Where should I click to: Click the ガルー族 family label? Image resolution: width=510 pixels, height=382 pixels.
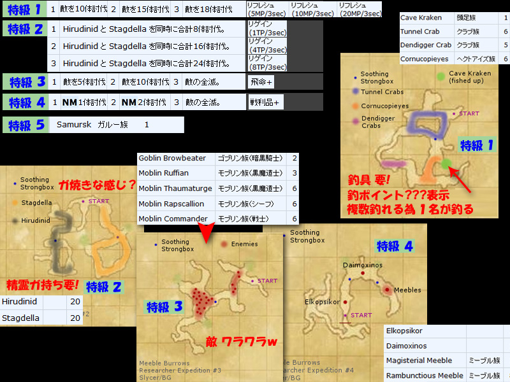tap(113, 124)
